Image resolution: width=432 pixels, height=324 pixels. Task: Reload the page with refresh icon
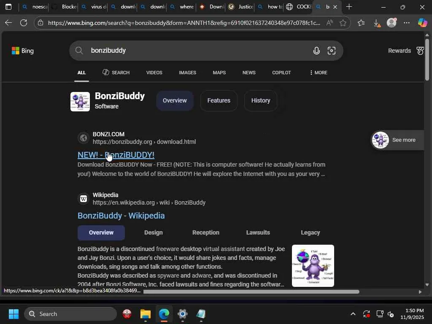pos(24,23)
